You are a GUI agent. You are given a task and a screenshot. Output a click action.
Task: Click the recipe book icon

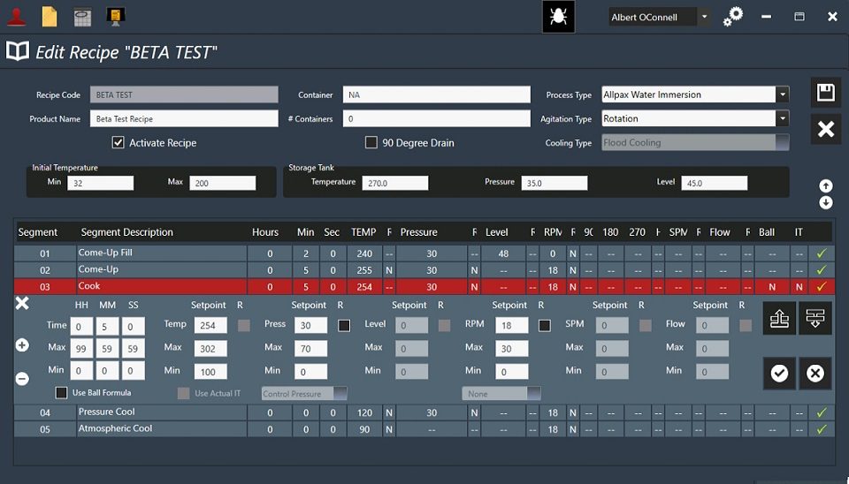(x=18, y=51)
